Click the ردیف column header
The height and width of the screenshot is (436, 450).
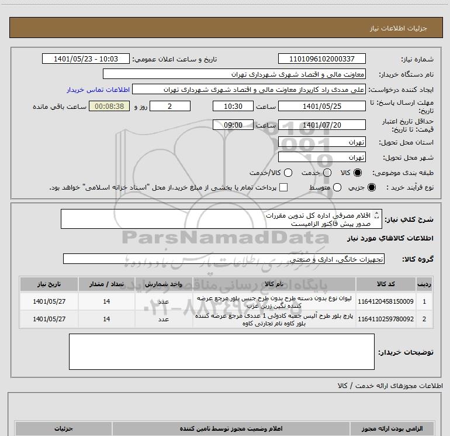click(x=424, y=284)
